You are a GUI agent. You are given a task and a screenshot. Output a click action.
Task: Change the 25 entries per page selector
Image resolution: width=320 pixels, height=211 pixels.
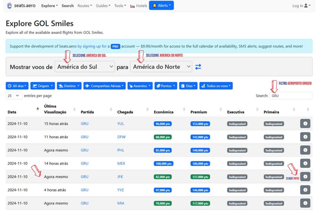[14, 96]
